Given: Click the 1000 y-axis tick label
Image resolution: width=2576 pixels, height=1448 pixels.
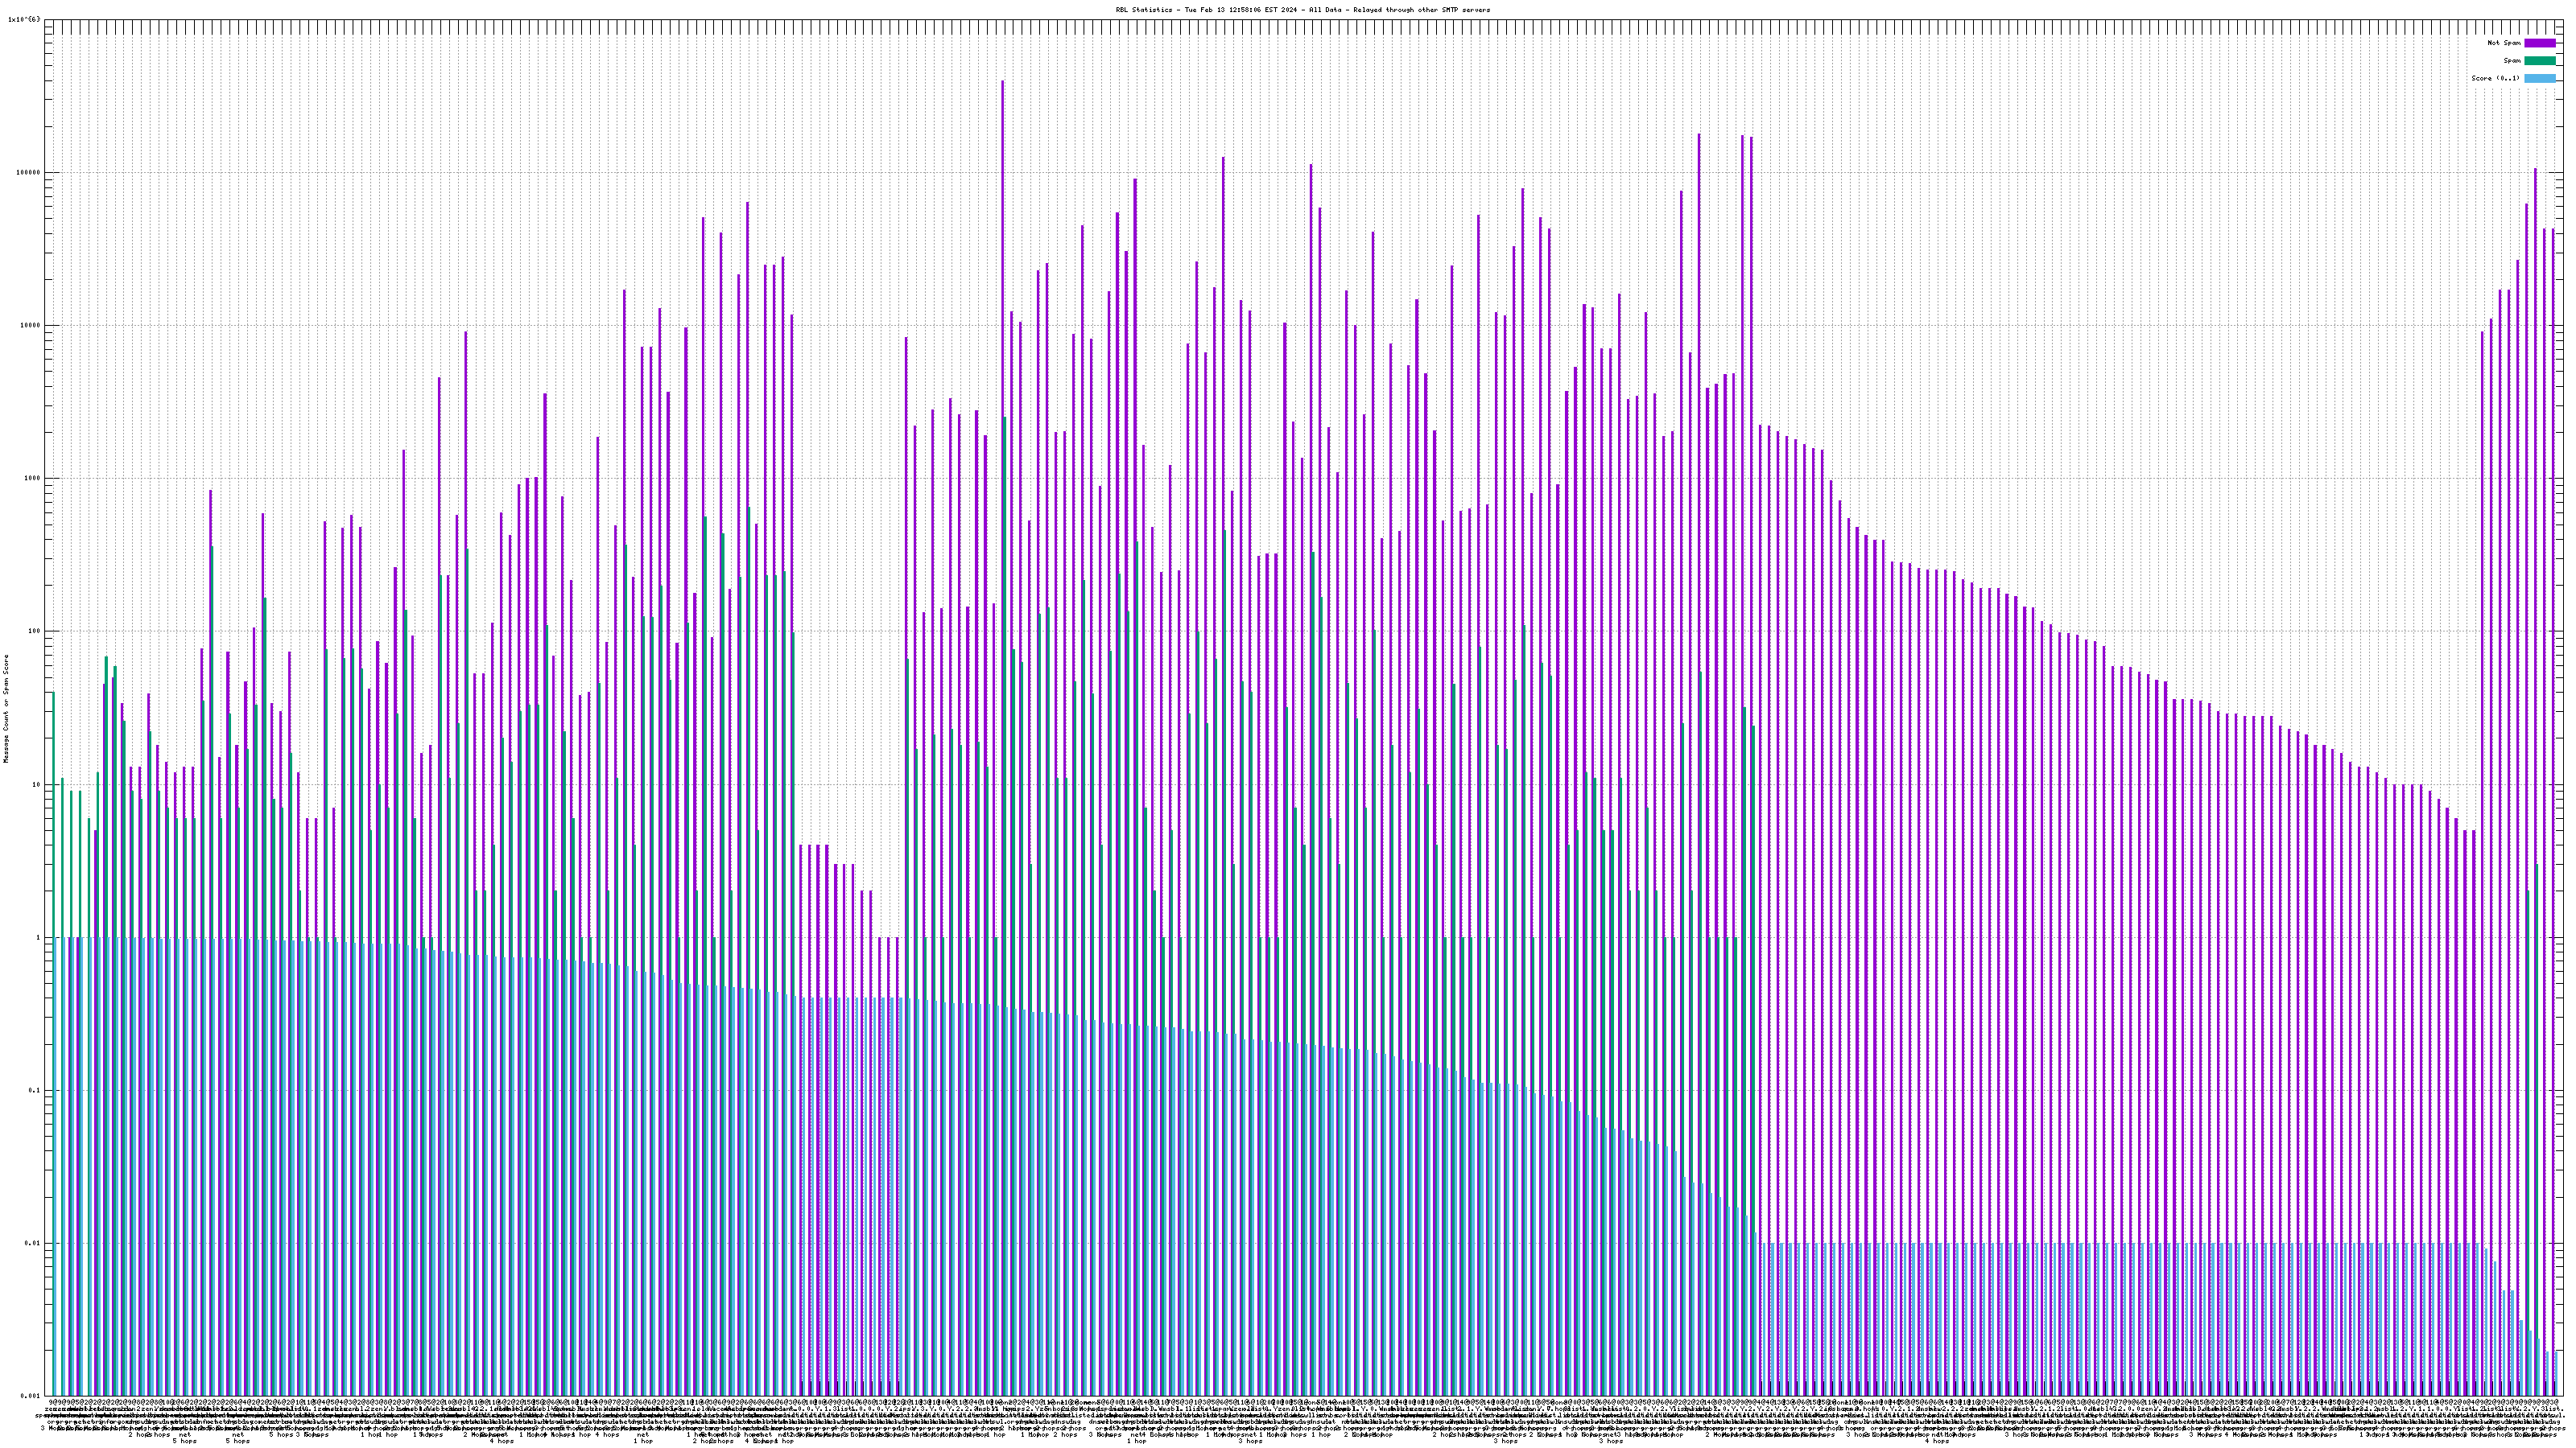Looking at the screenshot, I should pyautogui.click(x=34, y=478).
